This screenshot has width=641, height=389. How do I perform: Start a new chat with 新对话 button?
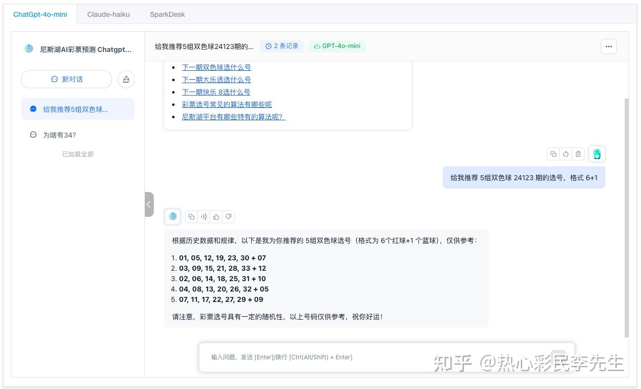tap(66, 79)
